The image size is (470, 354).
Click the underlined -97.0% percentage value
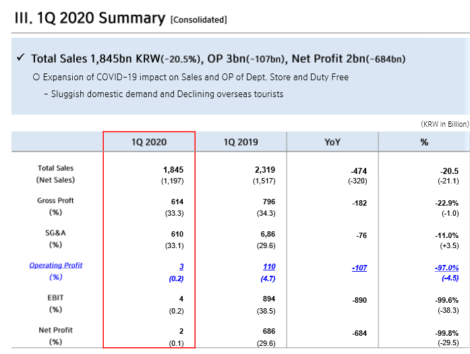point(447,267)
